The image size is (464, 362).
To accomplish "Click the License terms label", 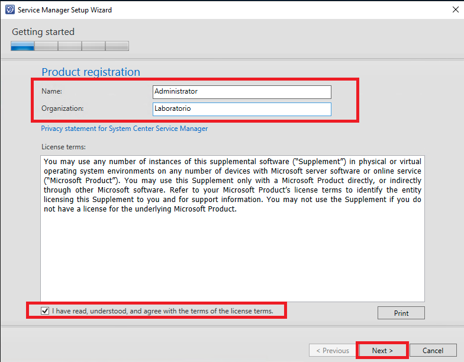I will [64, 147].
